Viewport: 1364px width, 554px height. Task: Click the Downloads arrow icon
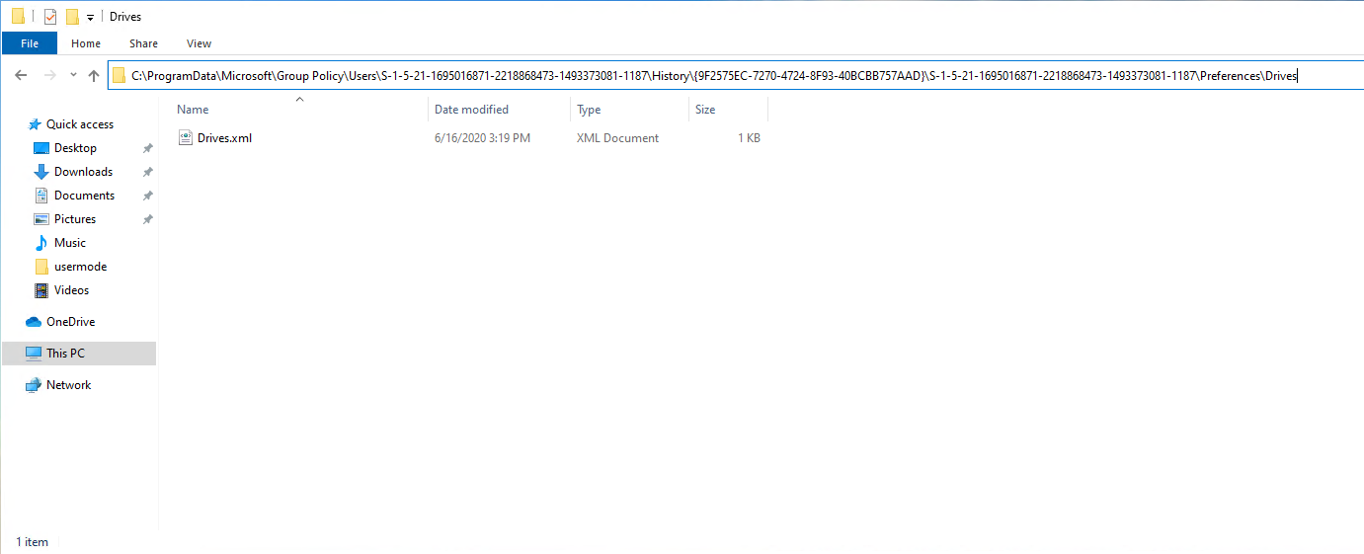click(41, 172)
